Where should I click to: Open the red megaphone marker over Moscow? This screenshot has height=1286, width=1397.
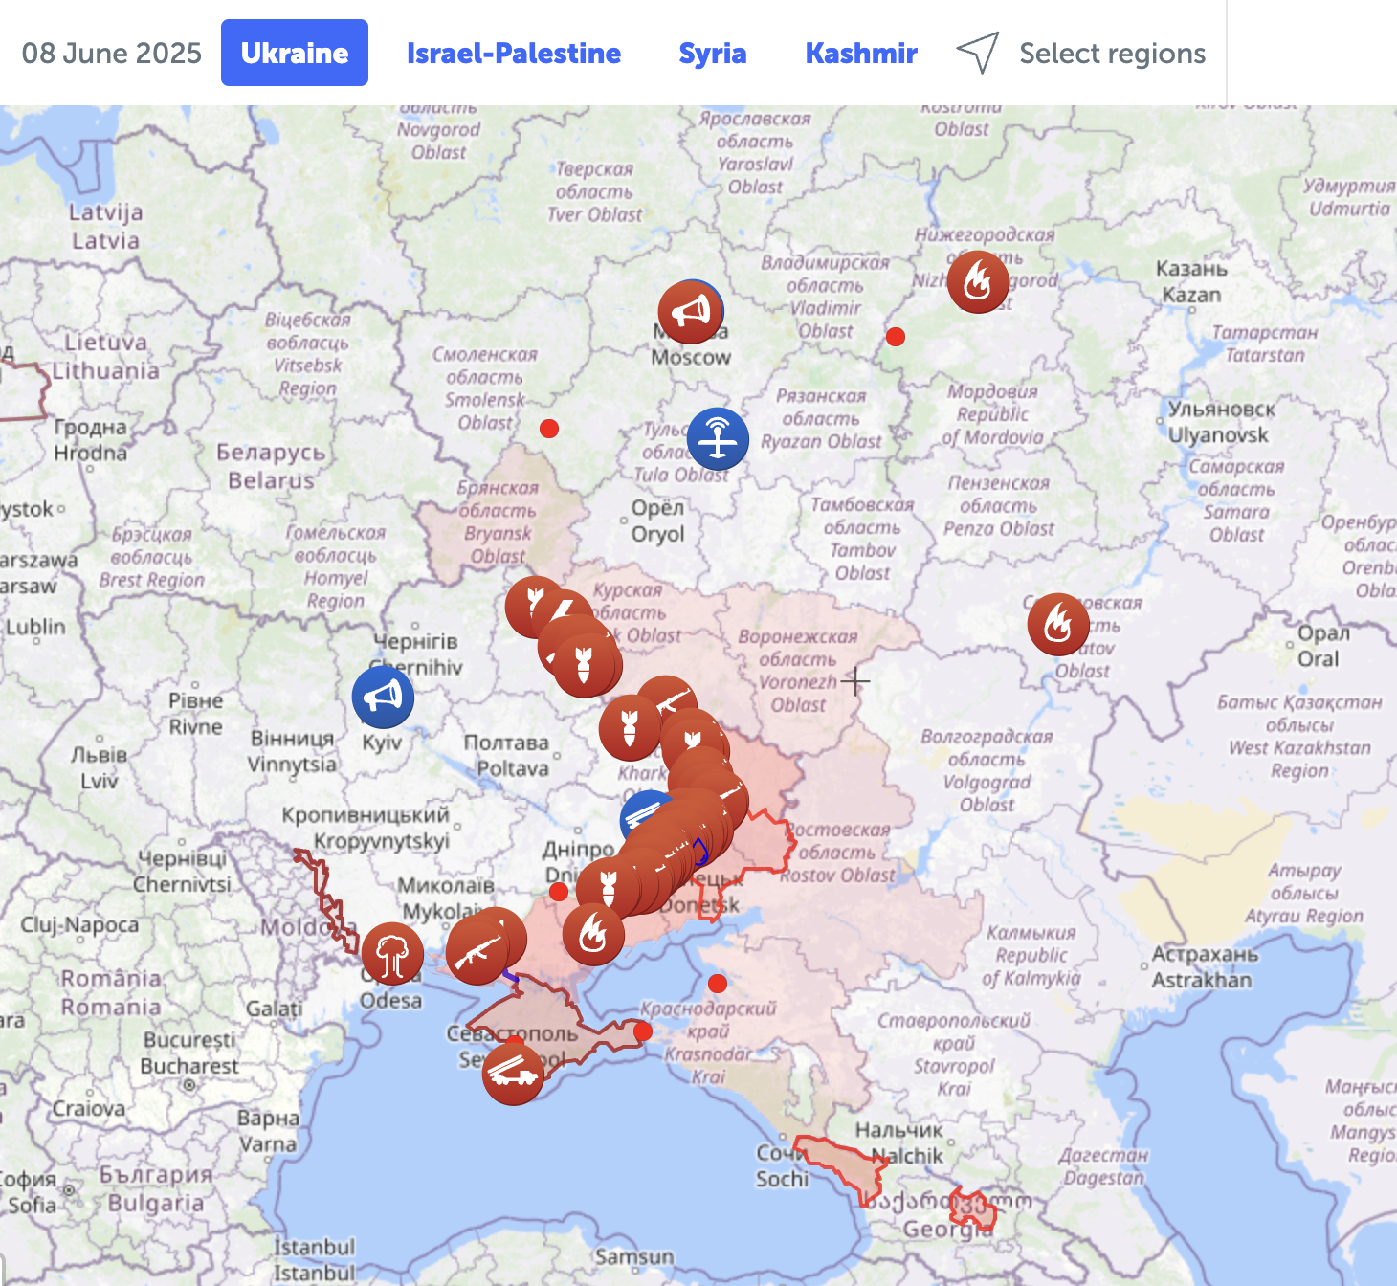coord(690,312)
